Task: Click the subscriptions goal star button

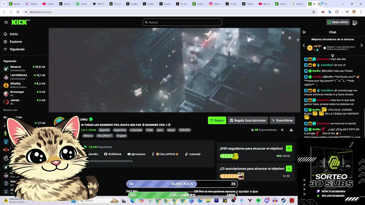Action: [289, 169]
